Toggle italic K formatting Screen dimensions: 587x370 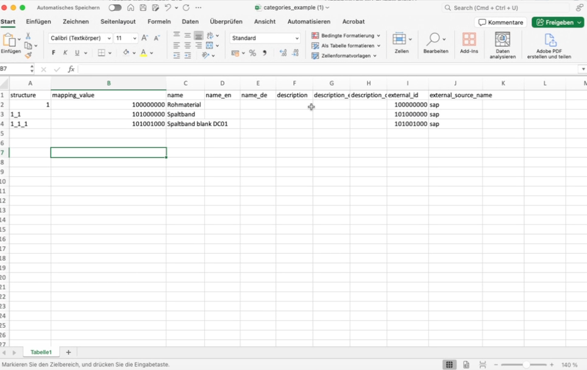65,53
